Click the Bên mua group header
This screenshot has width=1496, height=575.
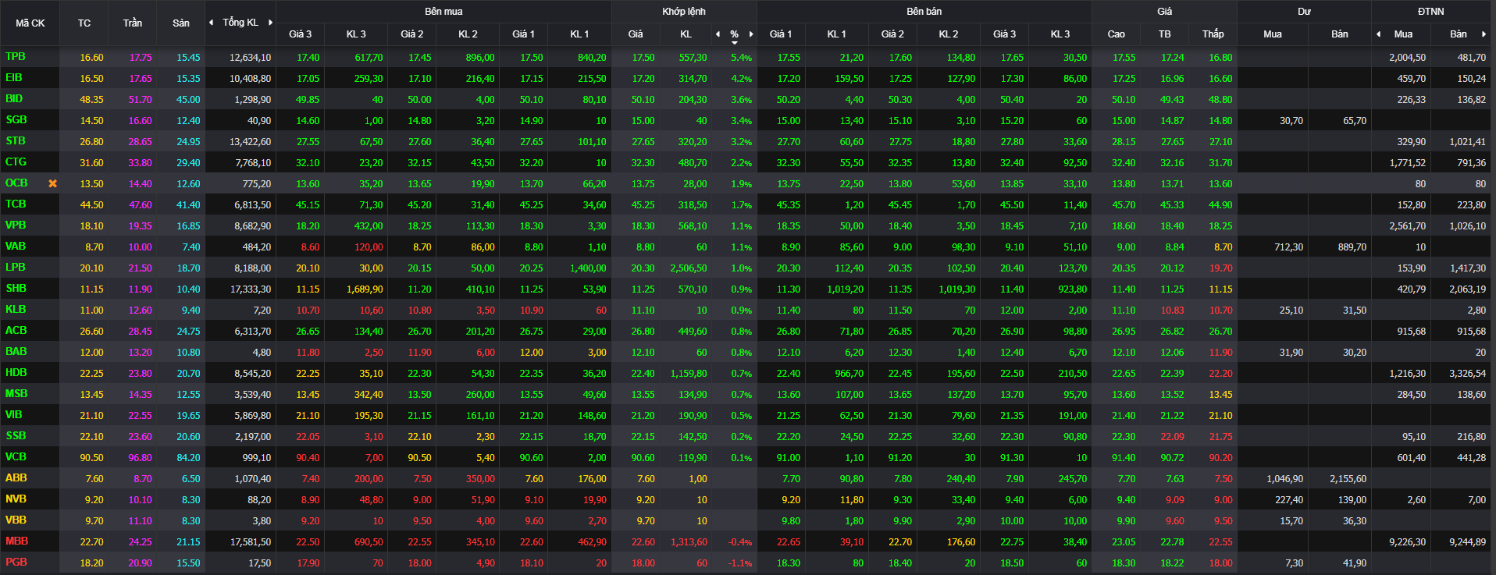click(x=443, y=12)
